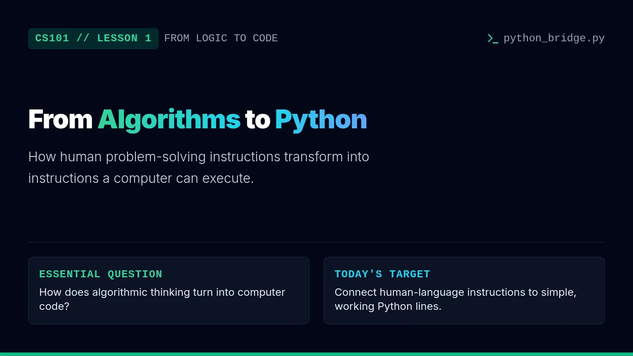Select the FROM LOGIC TO CODE label
Screen dimensions: 633x356
click(221, 38)
